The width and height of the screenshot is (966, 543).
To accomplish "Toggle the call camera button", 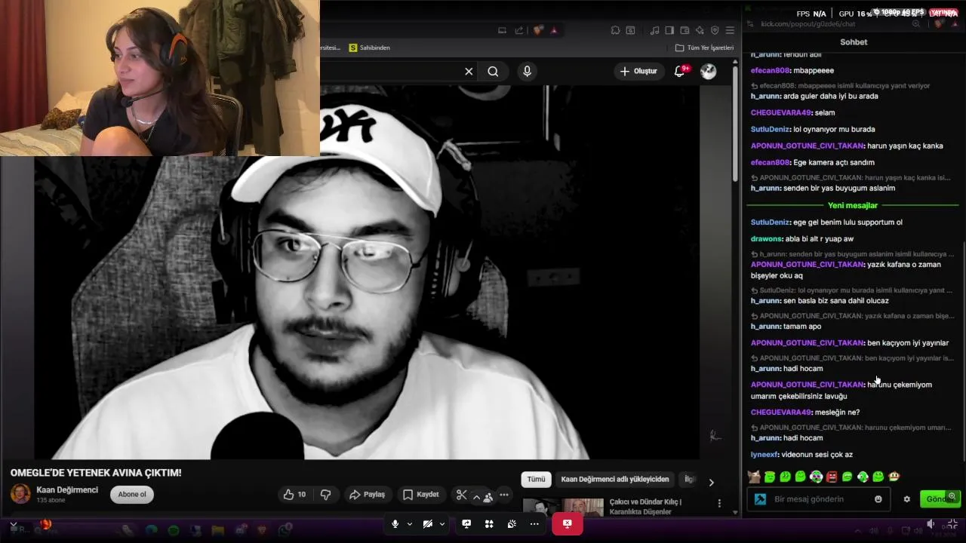I will tap(427, 523).
